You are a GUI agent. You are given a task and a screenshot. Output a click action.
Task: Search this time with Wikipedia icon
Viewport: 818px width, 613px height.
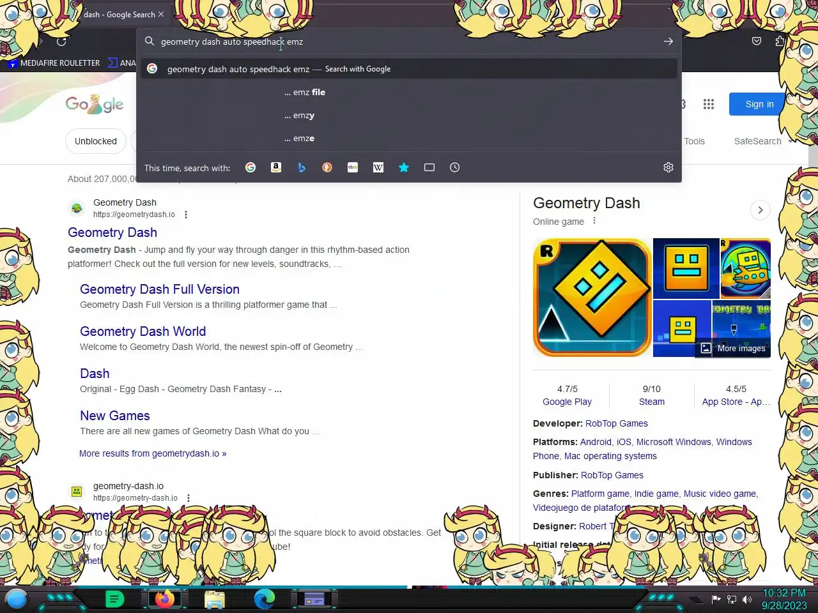pos(378,167)
